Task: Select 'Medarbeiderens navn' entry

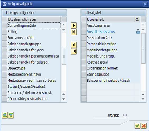Action: [x=34, y=74]
